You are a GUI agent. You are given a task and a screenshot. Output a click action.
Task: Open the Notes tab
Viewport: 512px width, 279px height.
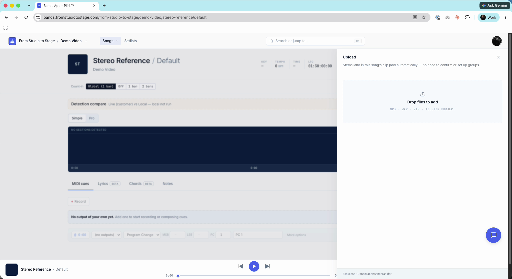tap(168, 184)
